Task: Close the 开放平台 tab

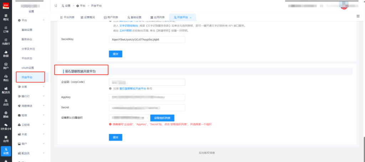Action: (190, 18)
